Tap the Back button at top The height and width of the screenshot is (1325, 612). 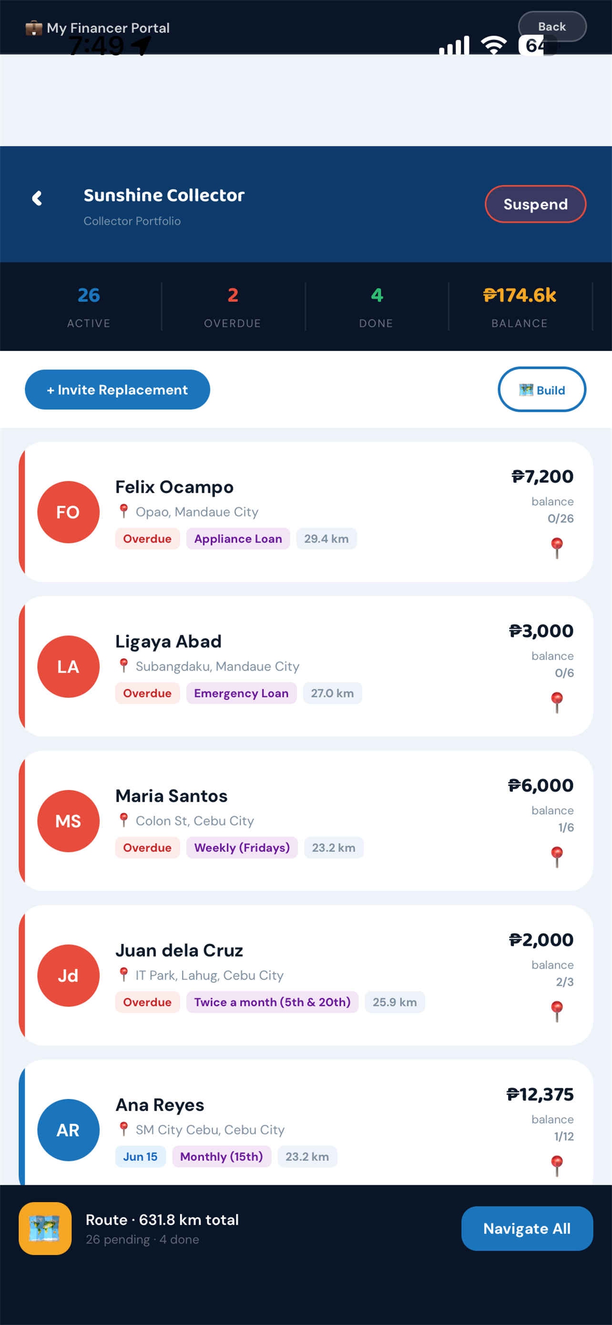click(552, 26)
